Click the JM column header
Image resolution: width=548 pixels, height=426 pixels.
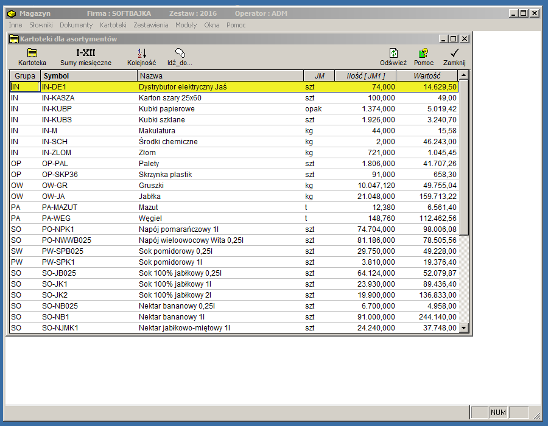tap(319, 76)
